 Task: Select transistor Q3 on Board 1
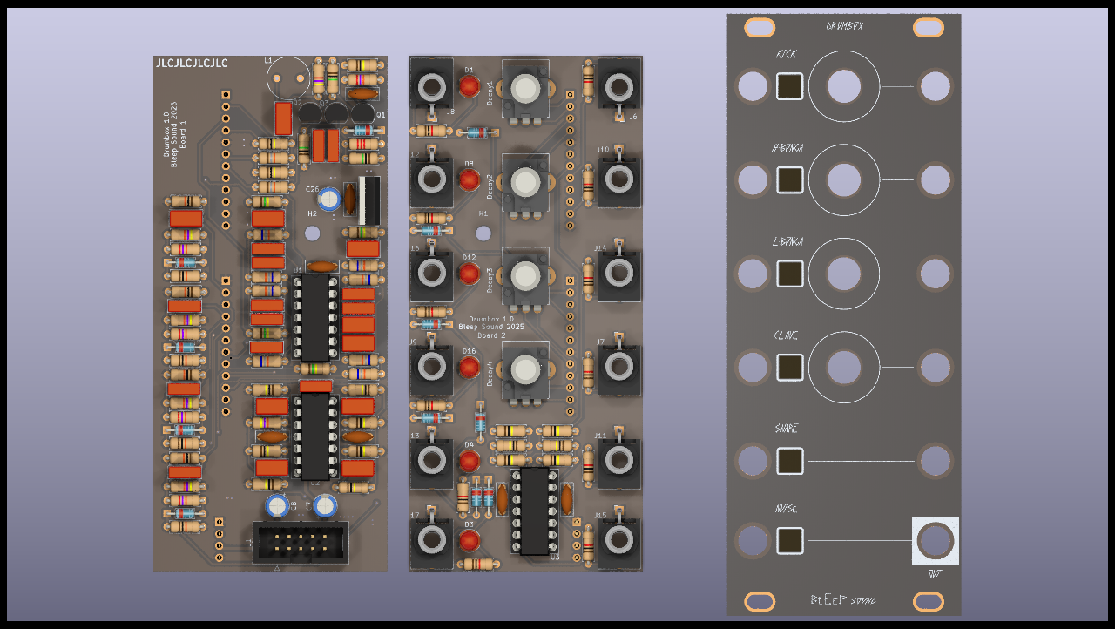coord(336,112)
